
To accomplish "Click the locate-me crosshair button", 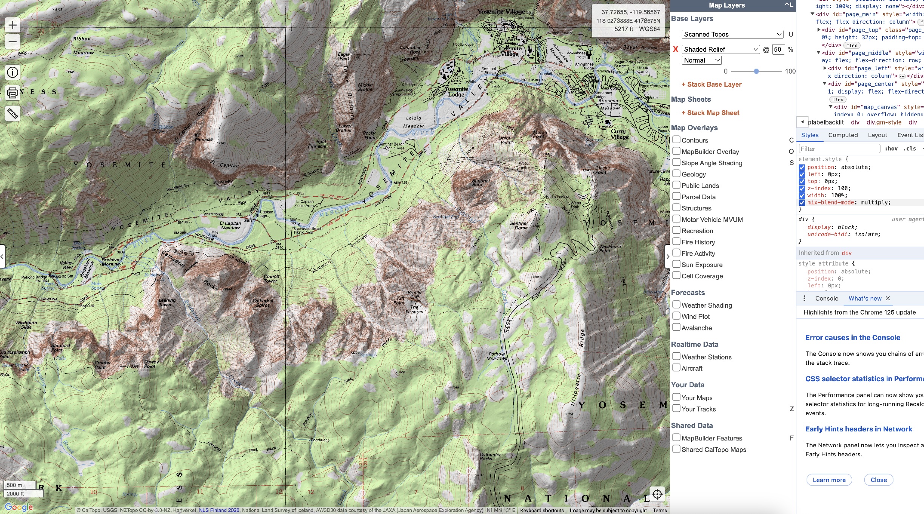I will (x=657, y=494).
